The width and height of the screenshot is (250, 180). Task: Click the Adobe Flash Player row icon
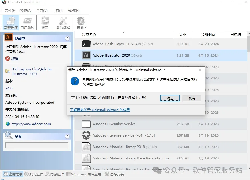(x=86, y=44)
